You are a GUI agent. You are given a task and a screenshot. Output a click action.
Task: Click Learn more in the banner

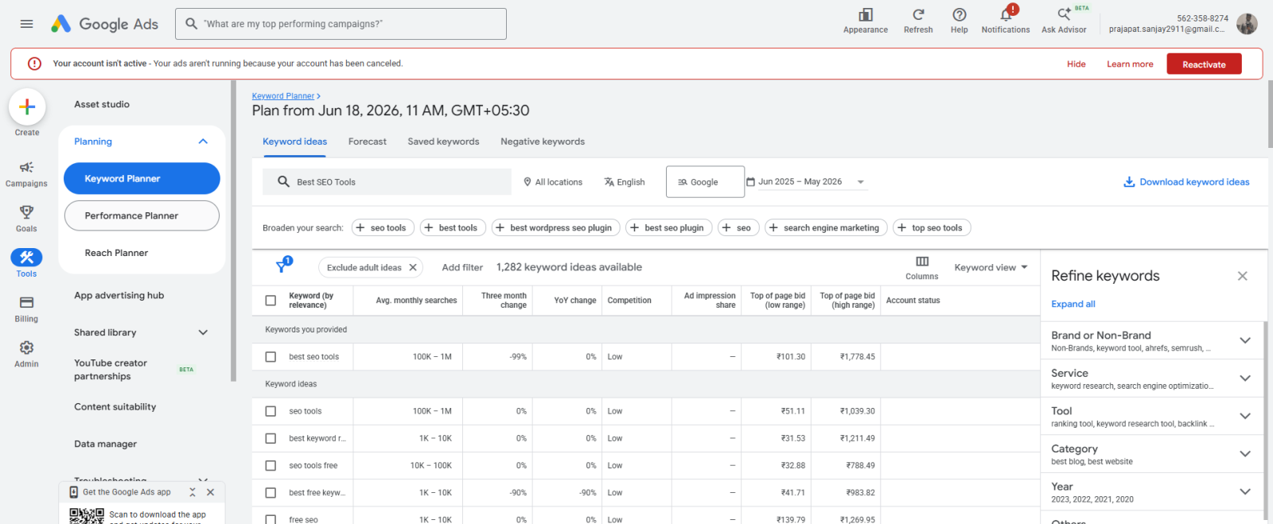coord(1130,64)
